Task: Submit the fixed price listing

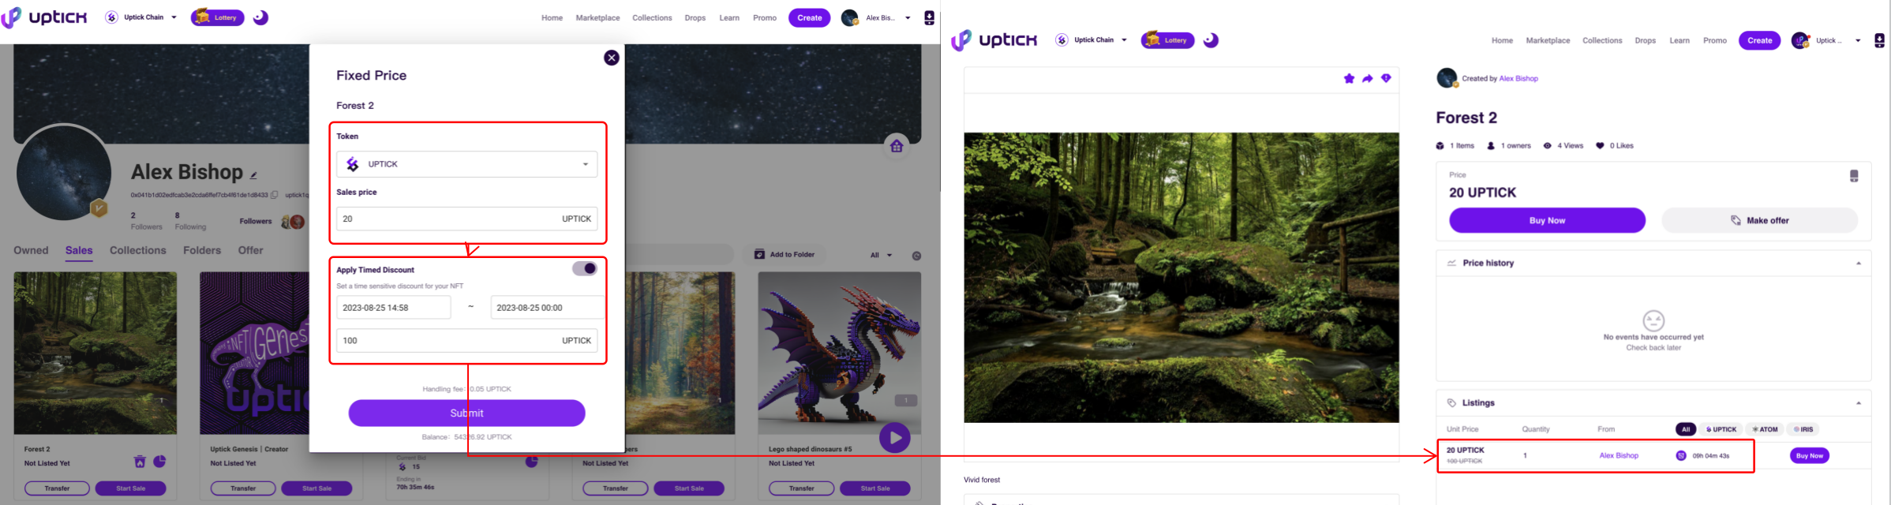Action: coord(466,413)
